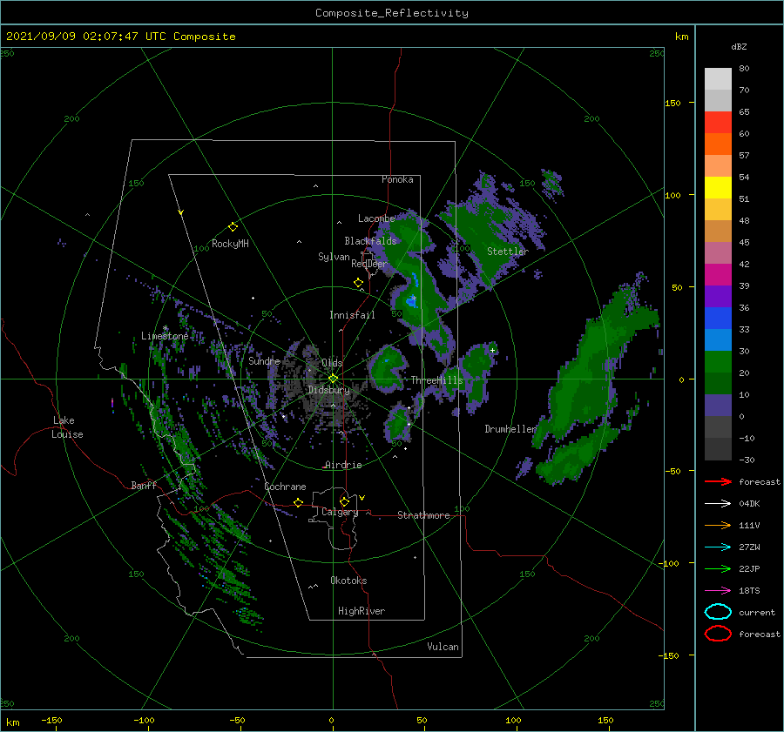Click the Stettler town label
784x732 pixels.
(x=508, y=252)
